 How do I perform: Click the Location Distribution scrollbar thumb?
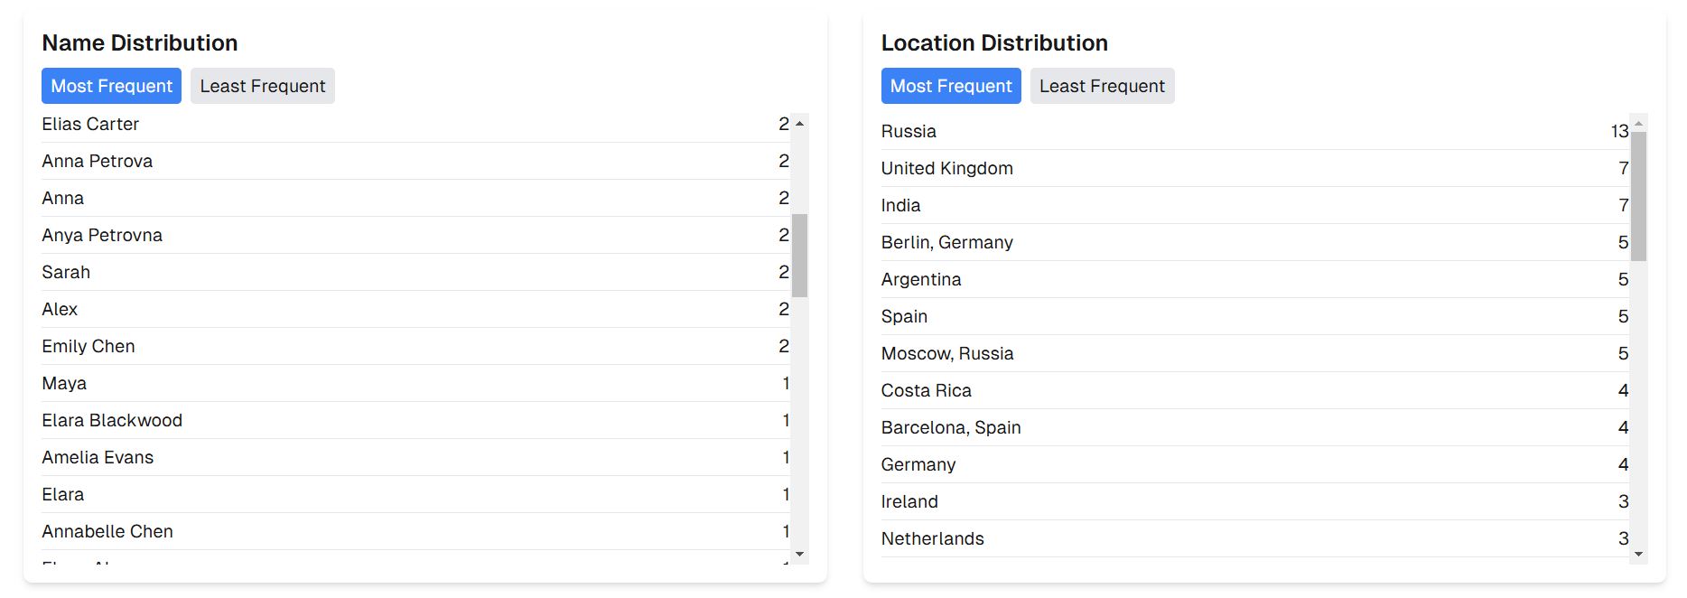tap(1638, 196)
